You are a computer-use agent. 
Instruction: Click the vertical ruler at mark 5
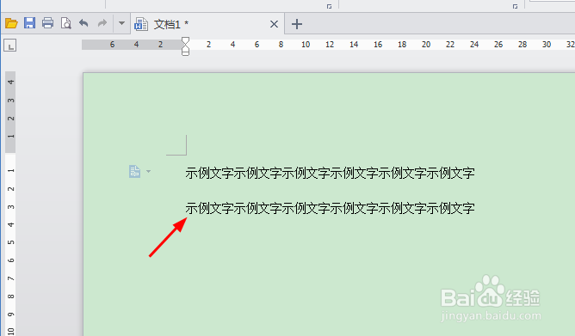11,242
